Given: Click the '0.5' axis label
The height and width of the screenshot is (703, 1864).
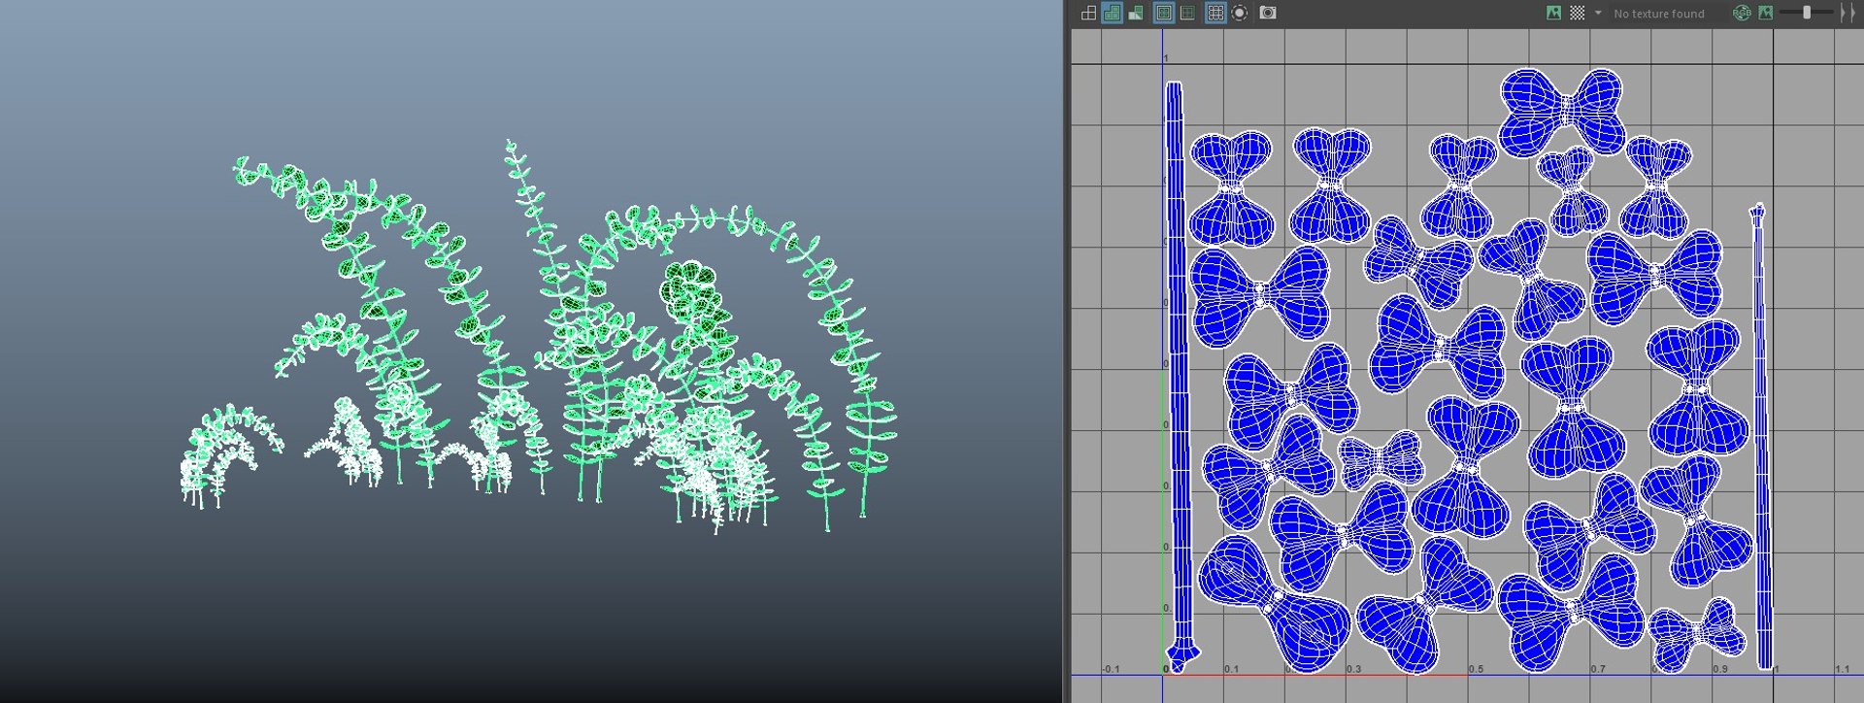Looking at the screenshot, I should [x=1476, y=669].
